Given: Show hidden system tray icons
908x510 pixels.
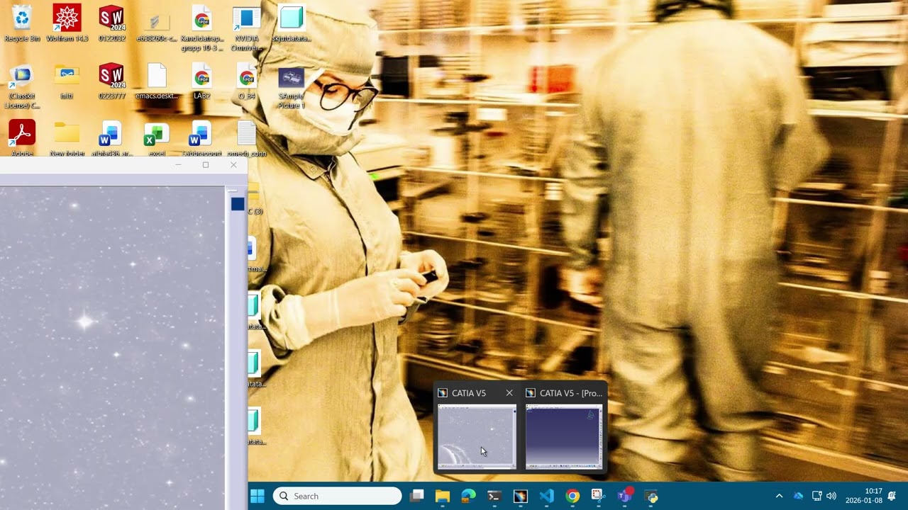Looking at the screenshot, I should coord(779,496).
